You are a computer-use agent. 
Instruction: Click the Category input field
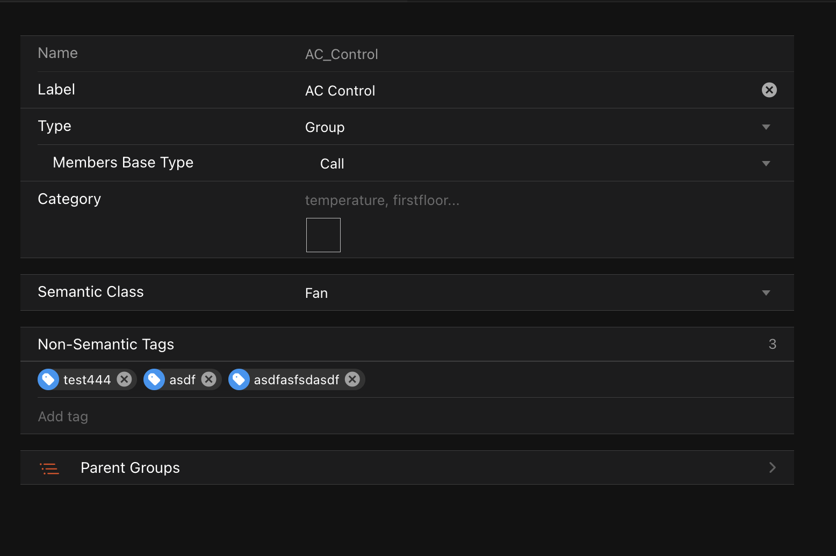click(541, 200)
